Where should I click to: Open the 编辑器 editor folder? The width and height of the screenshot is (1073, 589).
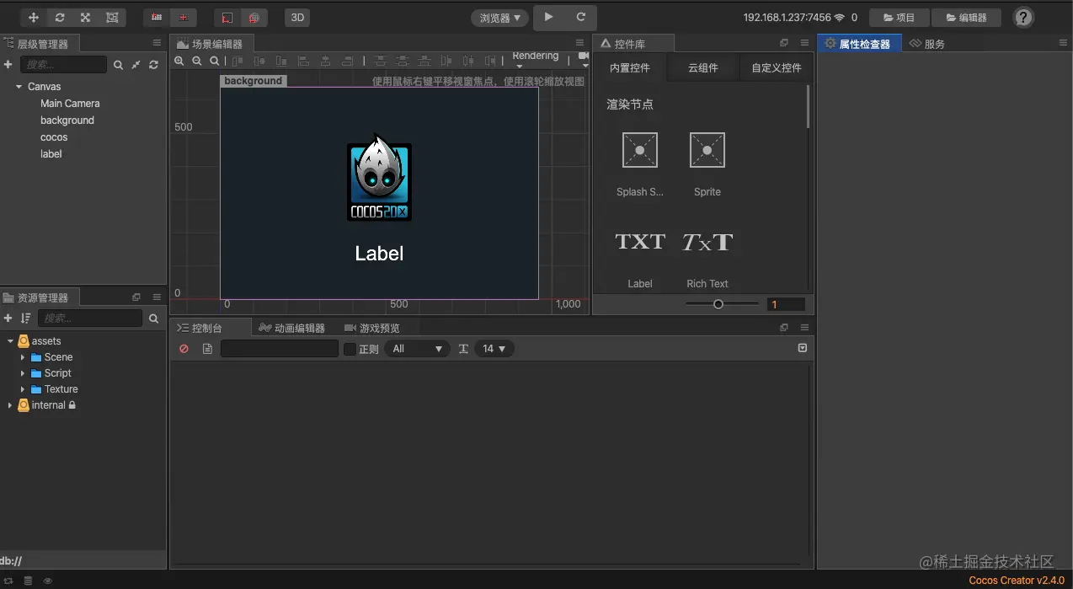click(x=966, y=18)
